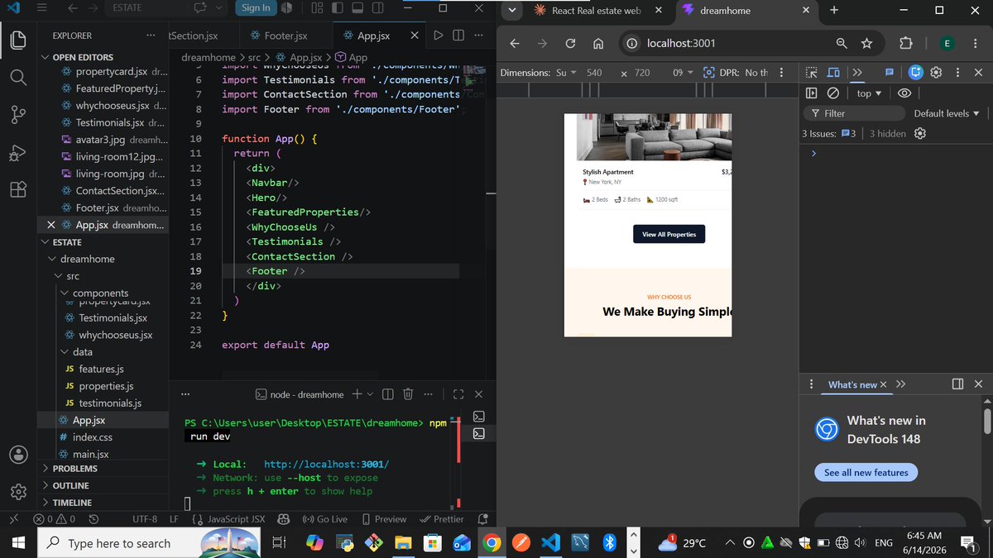Open the http://localhost:3001/ link in terminal
Screen dimensions: 993x558
coord(326,465)
